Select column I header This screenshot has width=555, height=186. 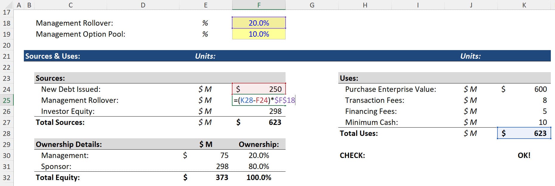[x=418, y=5]
